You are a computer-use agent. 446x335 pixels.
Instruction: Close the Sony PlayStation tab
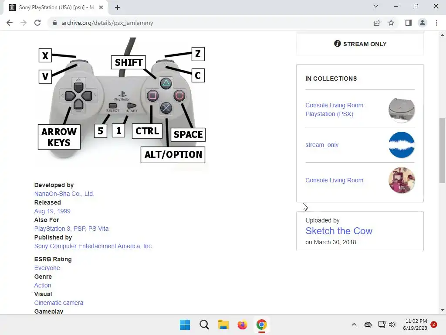click(101, 7)
